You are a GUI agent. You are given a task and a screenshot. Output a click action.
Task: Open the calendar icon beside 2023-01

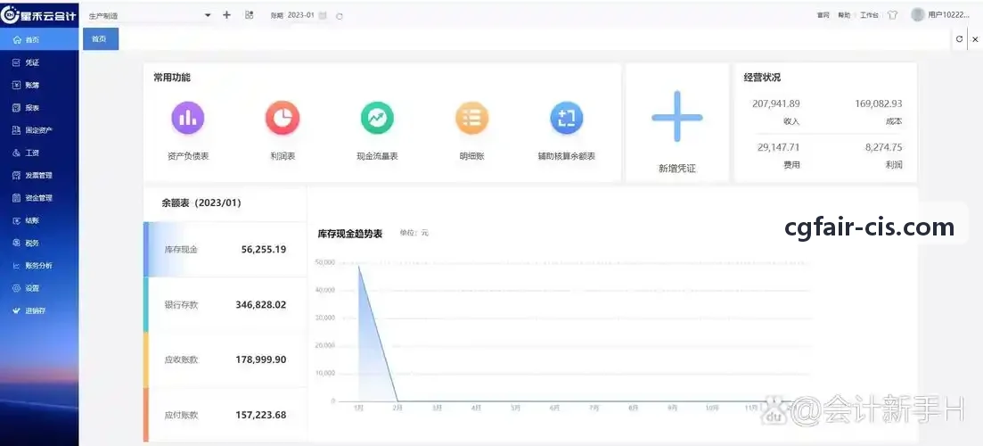tap(323, 16)
